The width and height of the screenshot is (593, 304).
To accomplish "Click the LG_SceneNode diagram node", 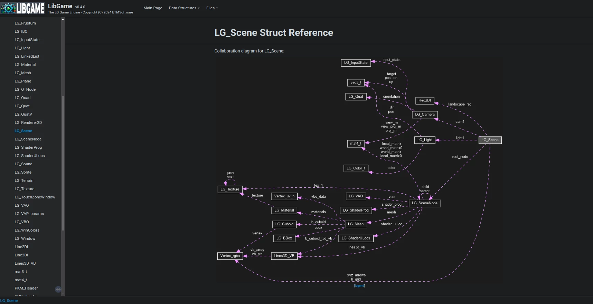I will [424, 203].
